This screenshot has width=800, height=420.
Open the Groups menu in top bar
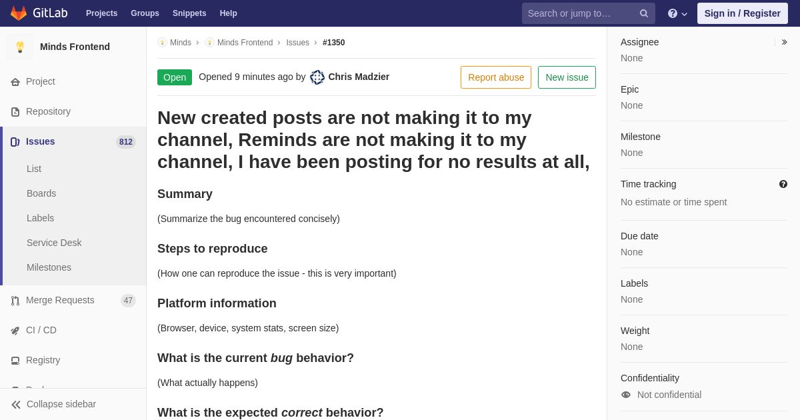(145, 13)
